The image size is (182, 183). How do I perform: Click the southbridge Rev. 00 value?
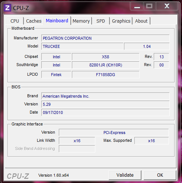click(x=162, y=65)
